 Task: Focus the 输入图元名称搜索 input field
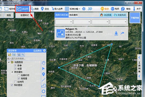(24, 58)
